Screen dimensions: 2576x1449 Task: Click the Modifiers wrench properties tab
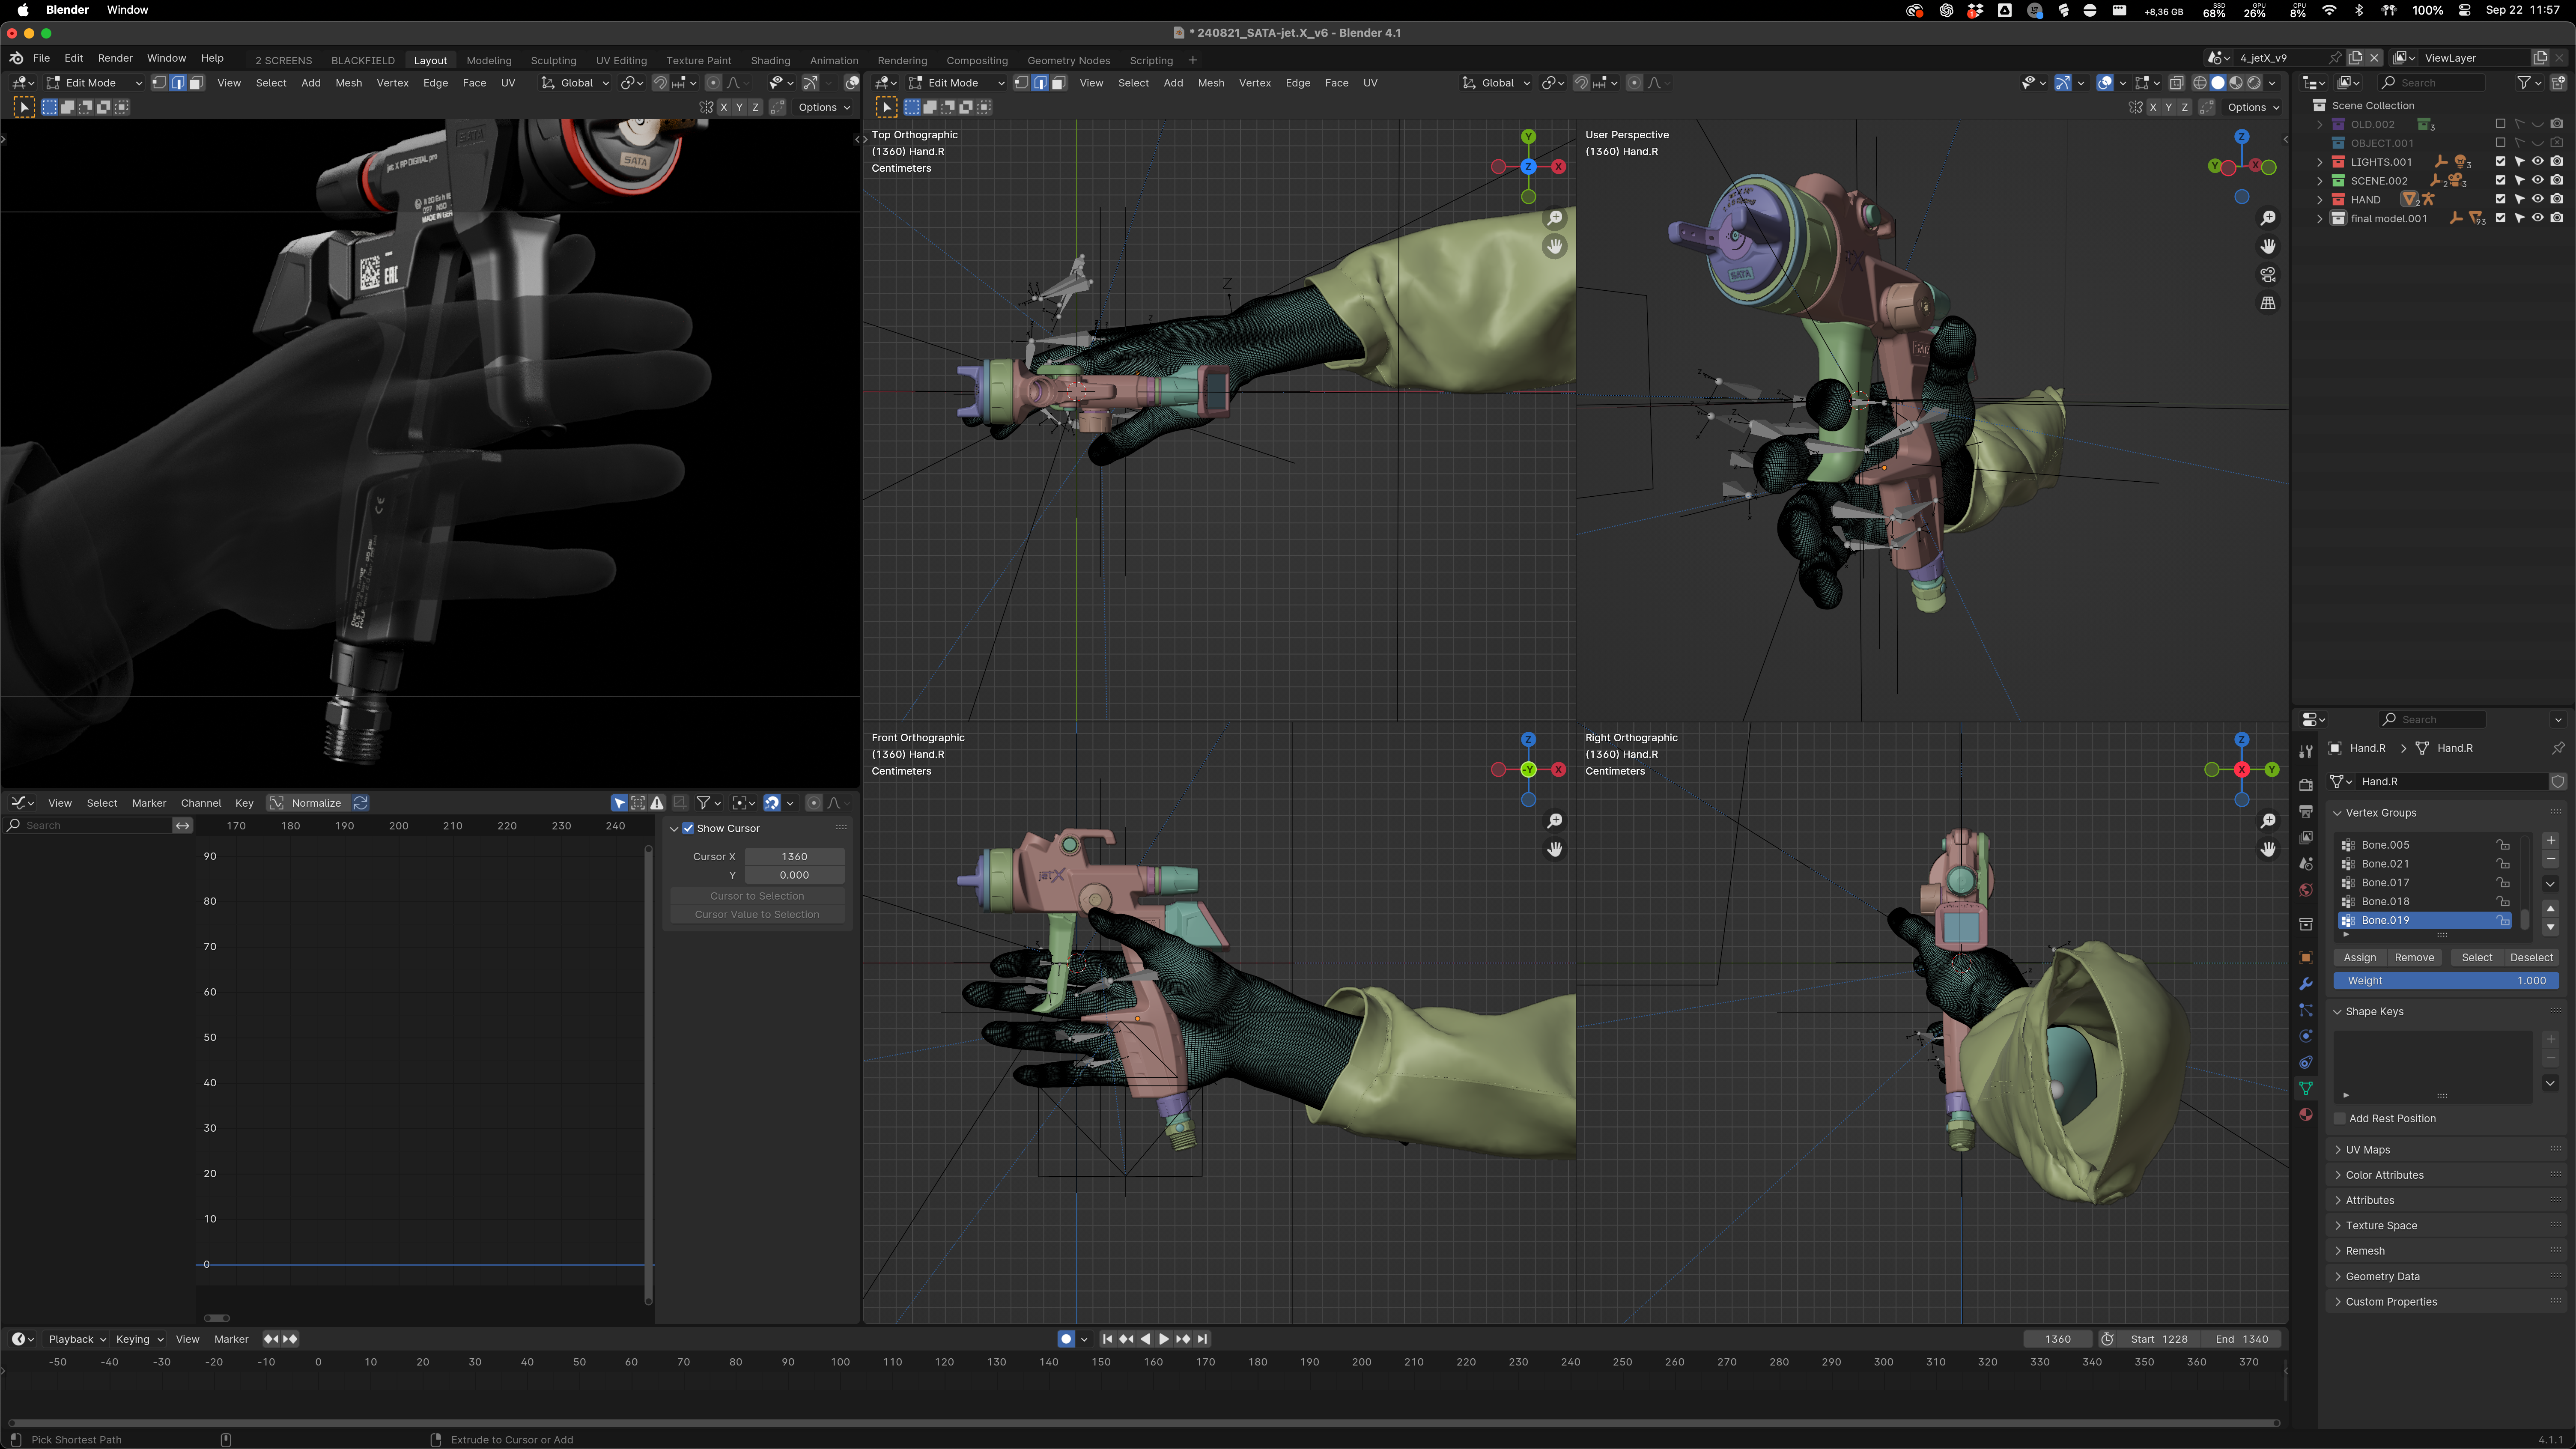(x=2306, y=984)
